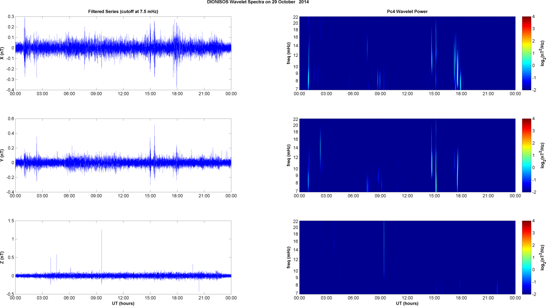This screenshot has width=546, height=306.
Task: Click the Y component filtered series plot
Action: point(123,155)
